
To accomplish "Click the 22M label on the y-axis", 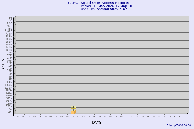I will point(10,63).
